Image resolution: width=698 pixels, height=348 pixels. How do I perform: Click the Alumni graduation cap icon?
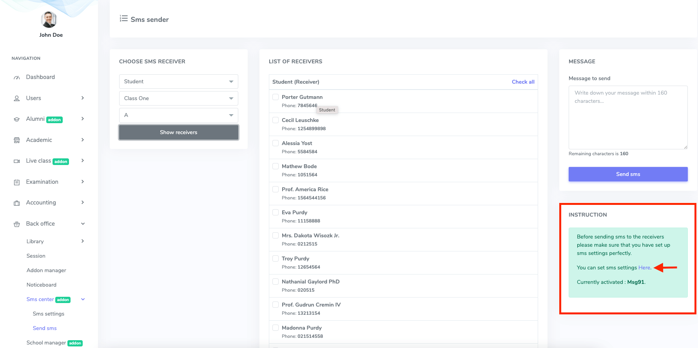17,119
